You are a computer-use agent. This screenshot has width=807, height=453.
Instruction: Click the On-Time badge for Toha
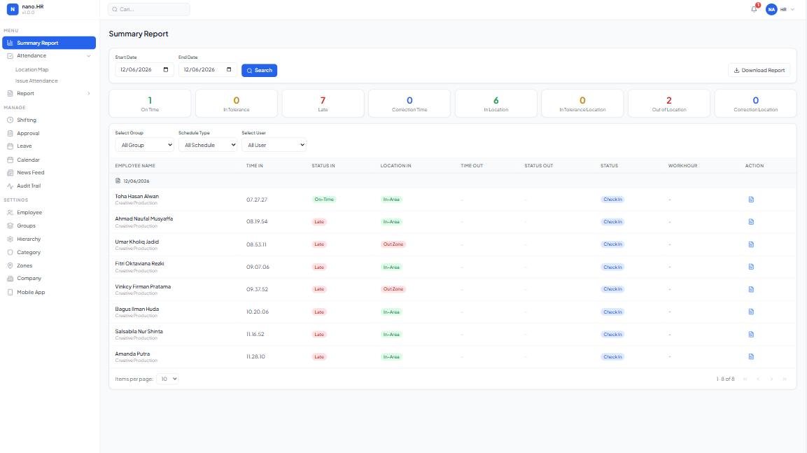[x=324, y=200]
